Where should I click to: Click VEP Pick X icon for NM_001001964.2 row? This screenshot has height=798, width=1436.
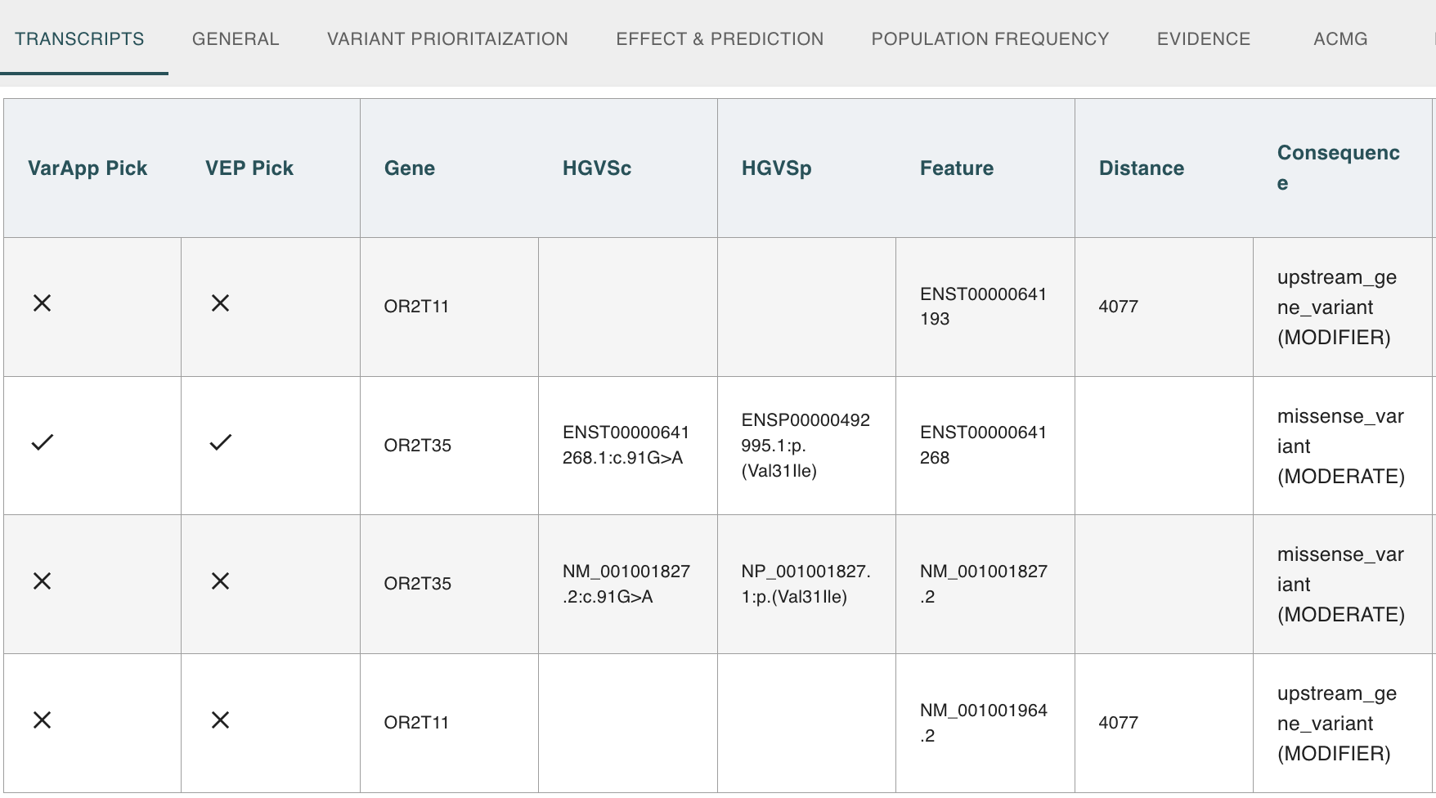220,720
